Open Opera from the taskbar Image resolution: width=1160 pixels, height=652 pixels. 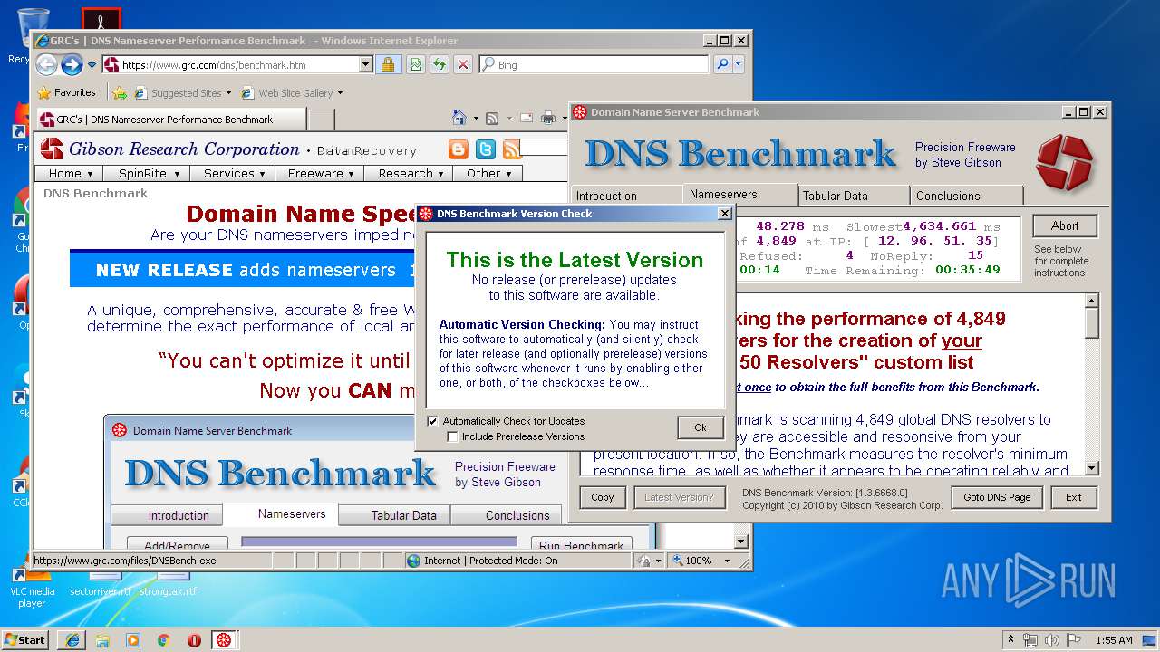click(194, 639)
